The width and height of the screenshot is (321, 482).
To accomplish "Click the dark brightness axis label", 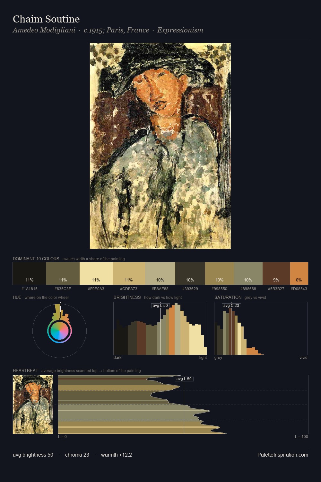I will pyautogui.click(x=117, y=358).
